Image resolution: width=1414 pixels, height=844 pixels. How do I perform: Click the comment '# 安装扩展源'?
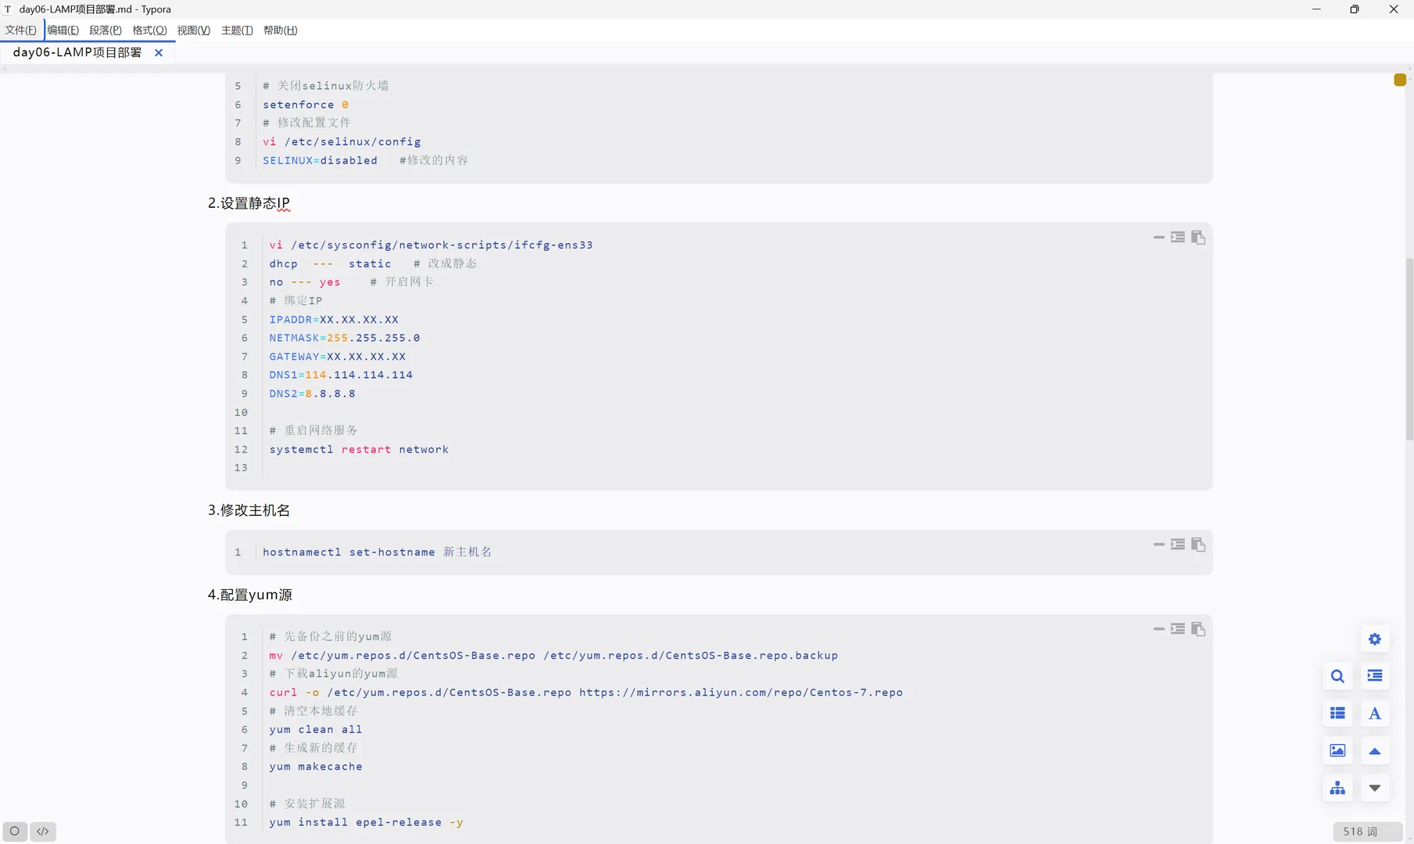point(307,803)
